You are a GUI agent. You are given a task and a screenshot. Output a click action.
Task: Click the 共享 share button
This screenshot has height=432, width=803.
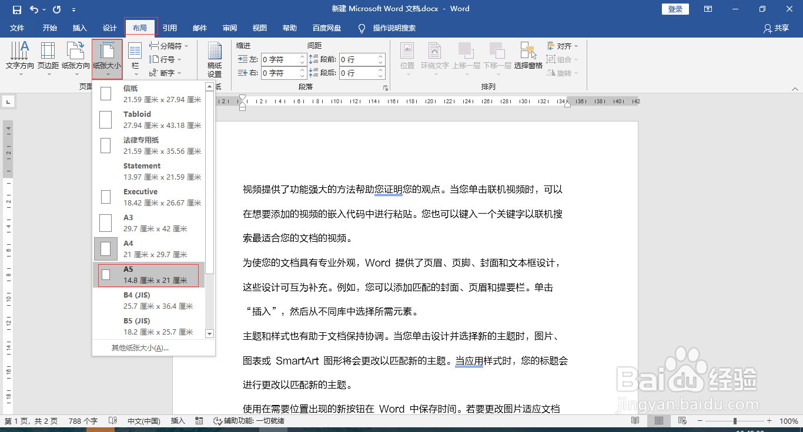click(776, 28)
